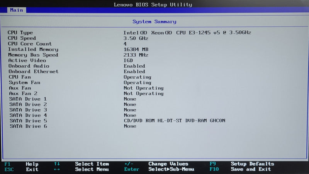Image resolution: width=309 pixels, height=174 pixels.
Task: Click the Enter key hint
Action: click(x=132, y=169)
